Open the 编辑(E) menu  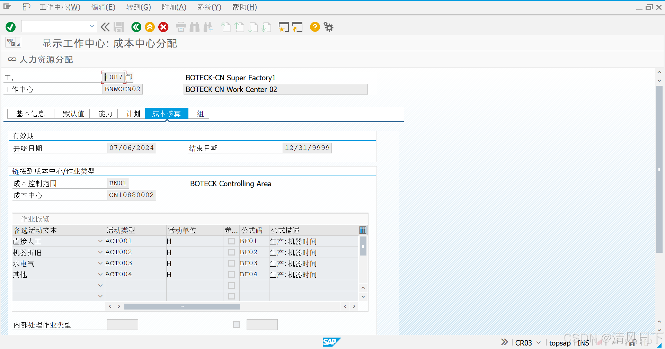[x=103, y=7]
